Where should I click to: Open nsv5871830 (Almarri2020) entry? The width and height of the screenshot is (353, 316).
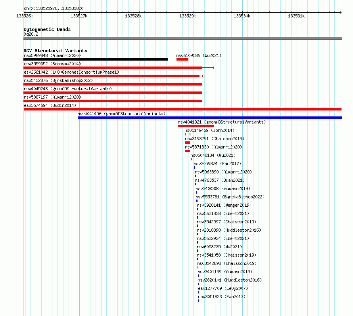pyautogui.click(x=213, y=147)
